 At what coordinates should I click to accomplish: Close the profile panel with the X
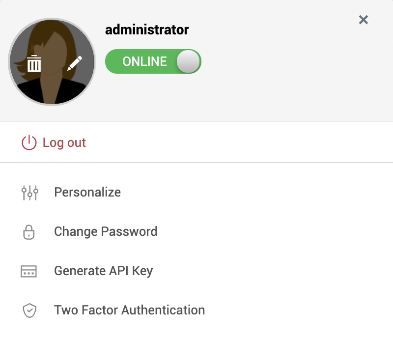coord(364,20)
